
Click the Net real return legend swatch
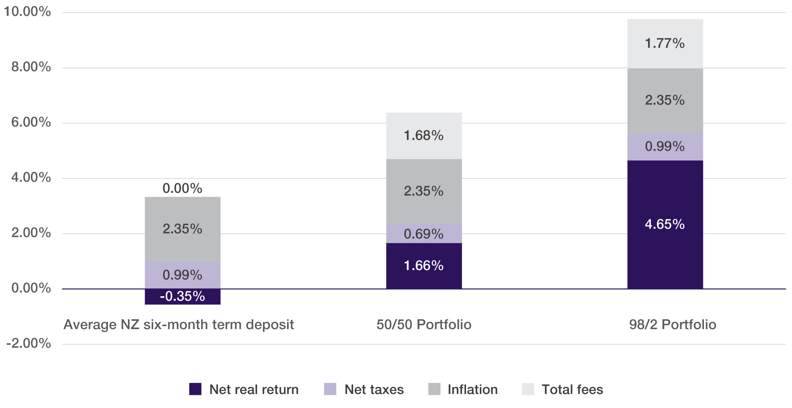click(195, 389)
